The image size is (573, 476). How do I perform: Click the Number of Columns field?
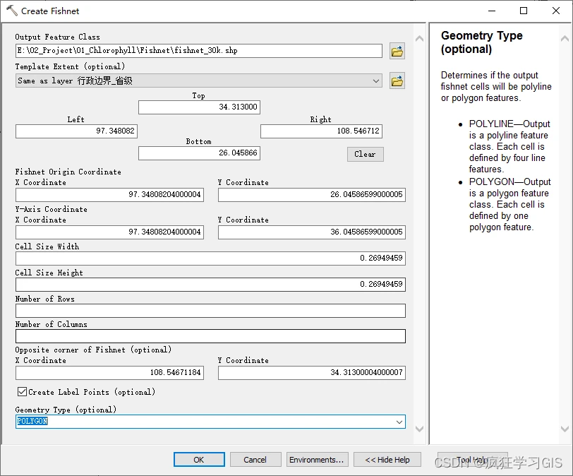(210, 336)
